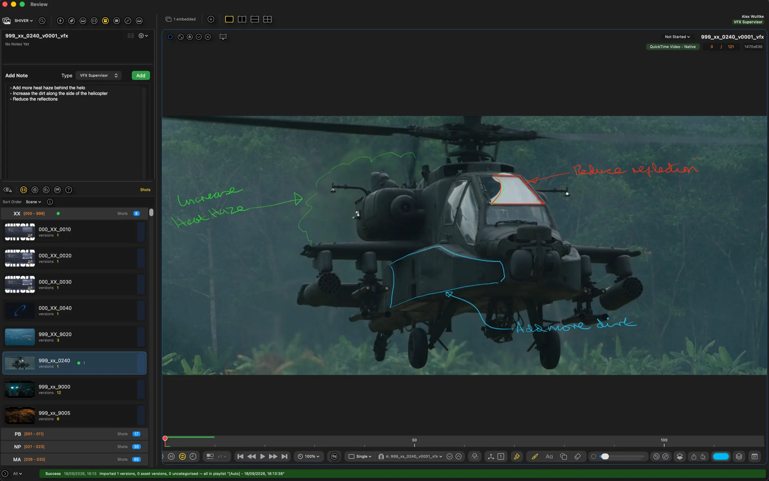
Task: Expand the NP [021 - 023] scene group
Action: tap(74, 447)
